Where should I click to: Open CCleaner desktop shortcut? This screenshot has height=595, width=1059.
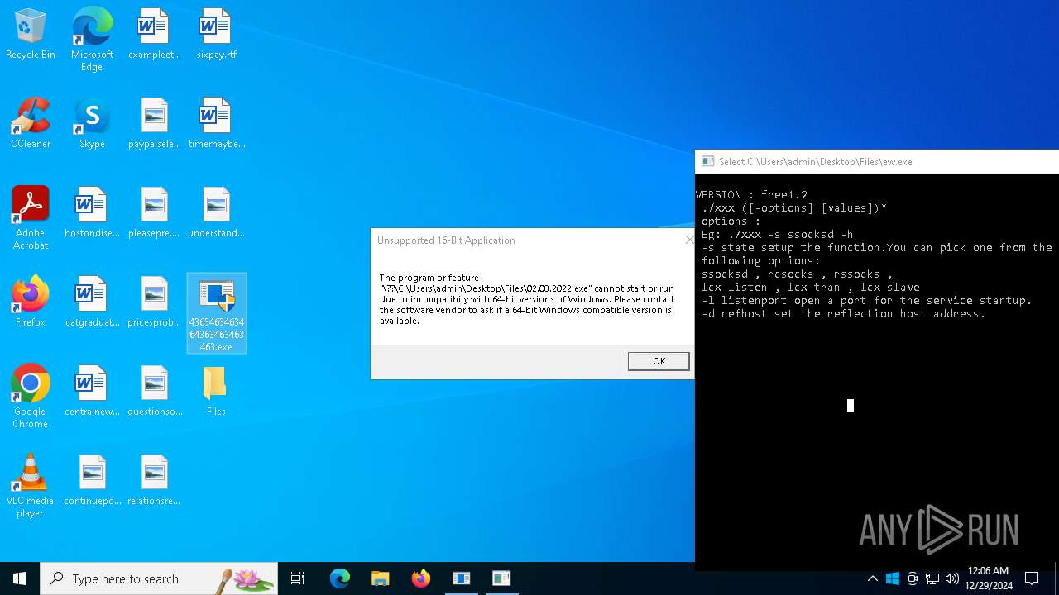[x=31, y=124]
